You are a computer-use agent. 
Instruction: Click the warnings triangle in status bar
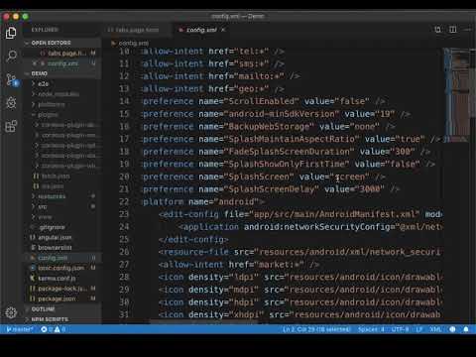point(58,329)
